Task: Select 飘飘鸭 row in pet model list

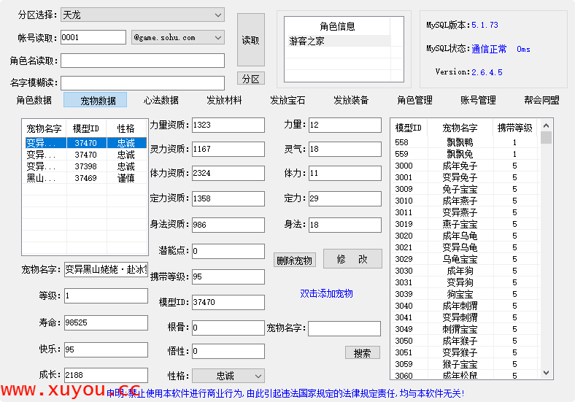Action: click(x=459, y=143)
